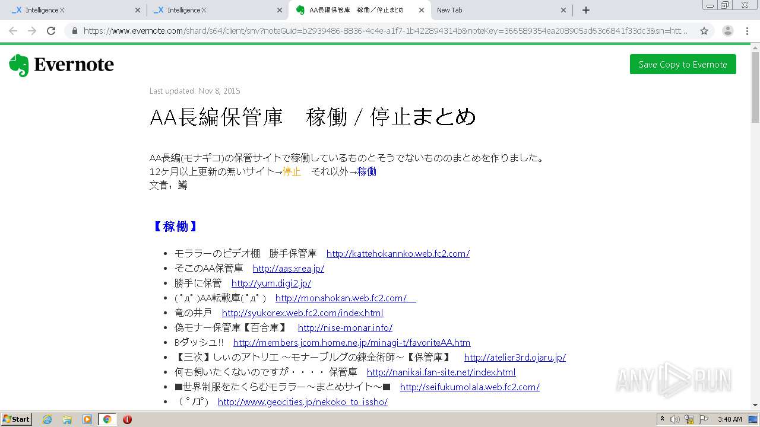Open the monahokan.web.fc2.com link

[x=346, y=298]
